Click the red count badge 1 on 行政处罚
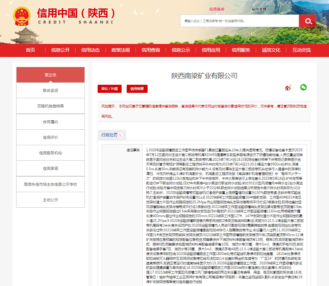Viewport: 329px width, 286px height. point(120,135)
